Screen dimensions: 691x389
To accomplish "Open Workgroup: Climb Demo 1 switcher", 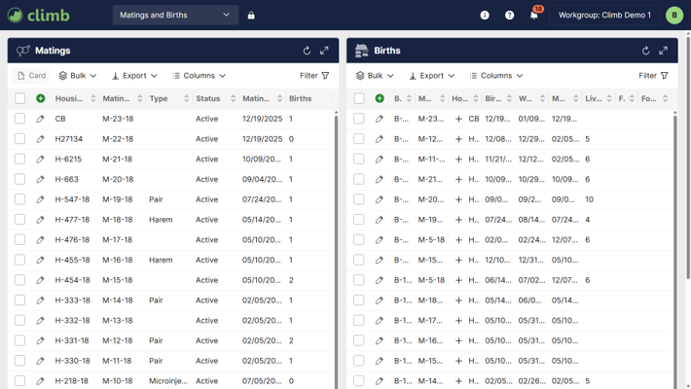I will 604,16.
